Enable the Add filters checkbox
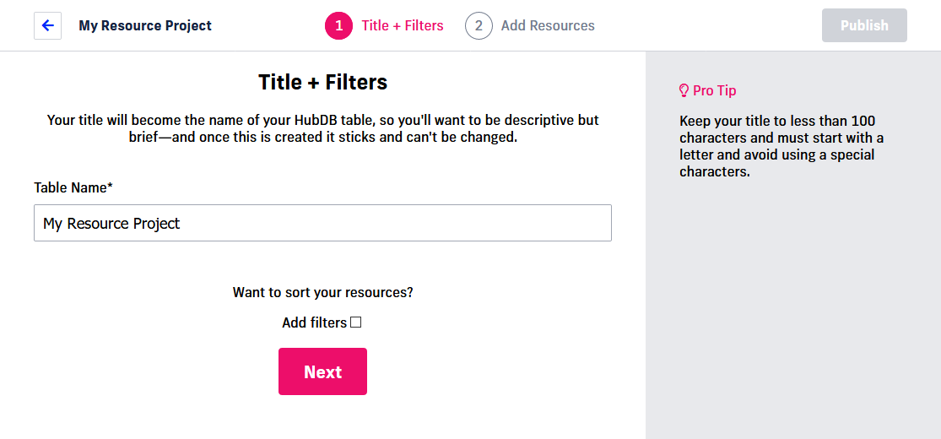Screen dimensions: 941x439 coord(356,322)
